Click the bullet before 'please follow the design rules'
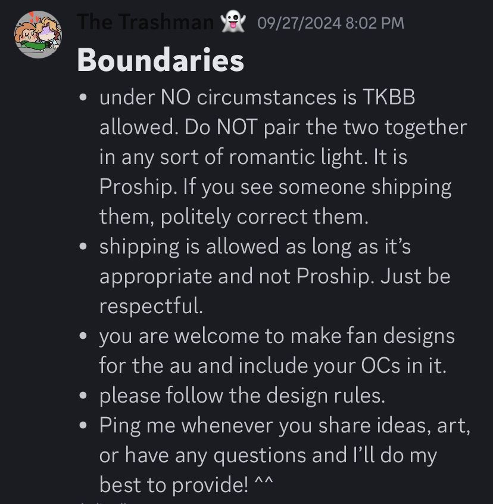The height and width of the screenshot is (504, 493). [x=83, y=395]
